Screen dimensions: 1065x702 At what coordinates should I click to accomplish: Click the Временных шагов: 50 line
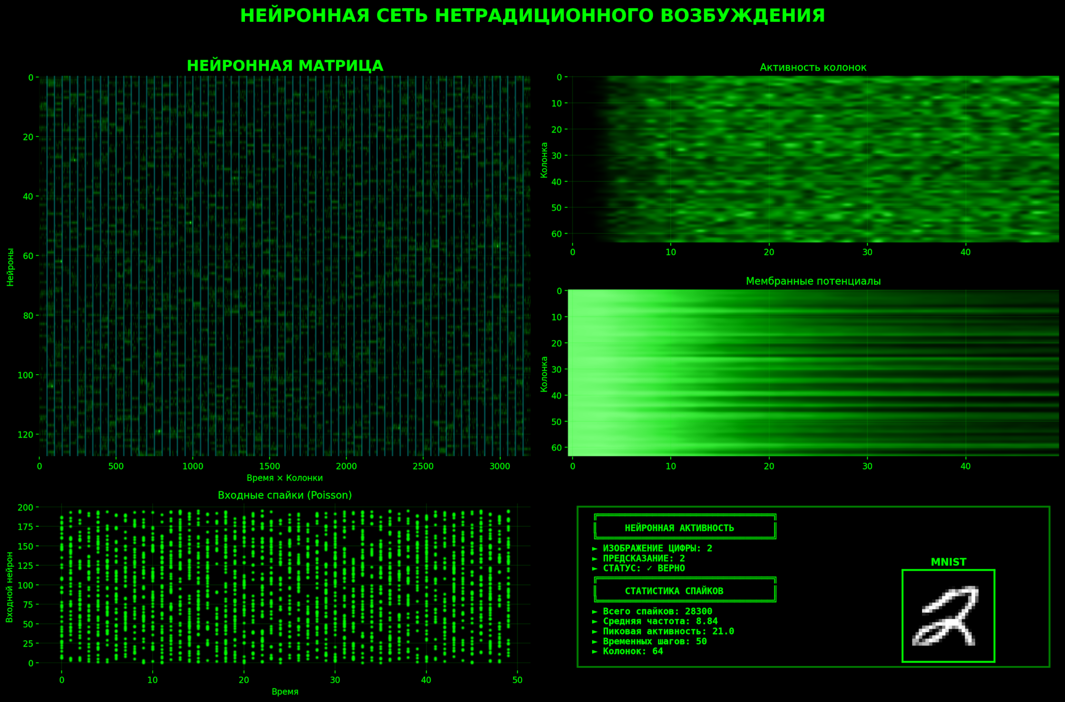[654, 642]
